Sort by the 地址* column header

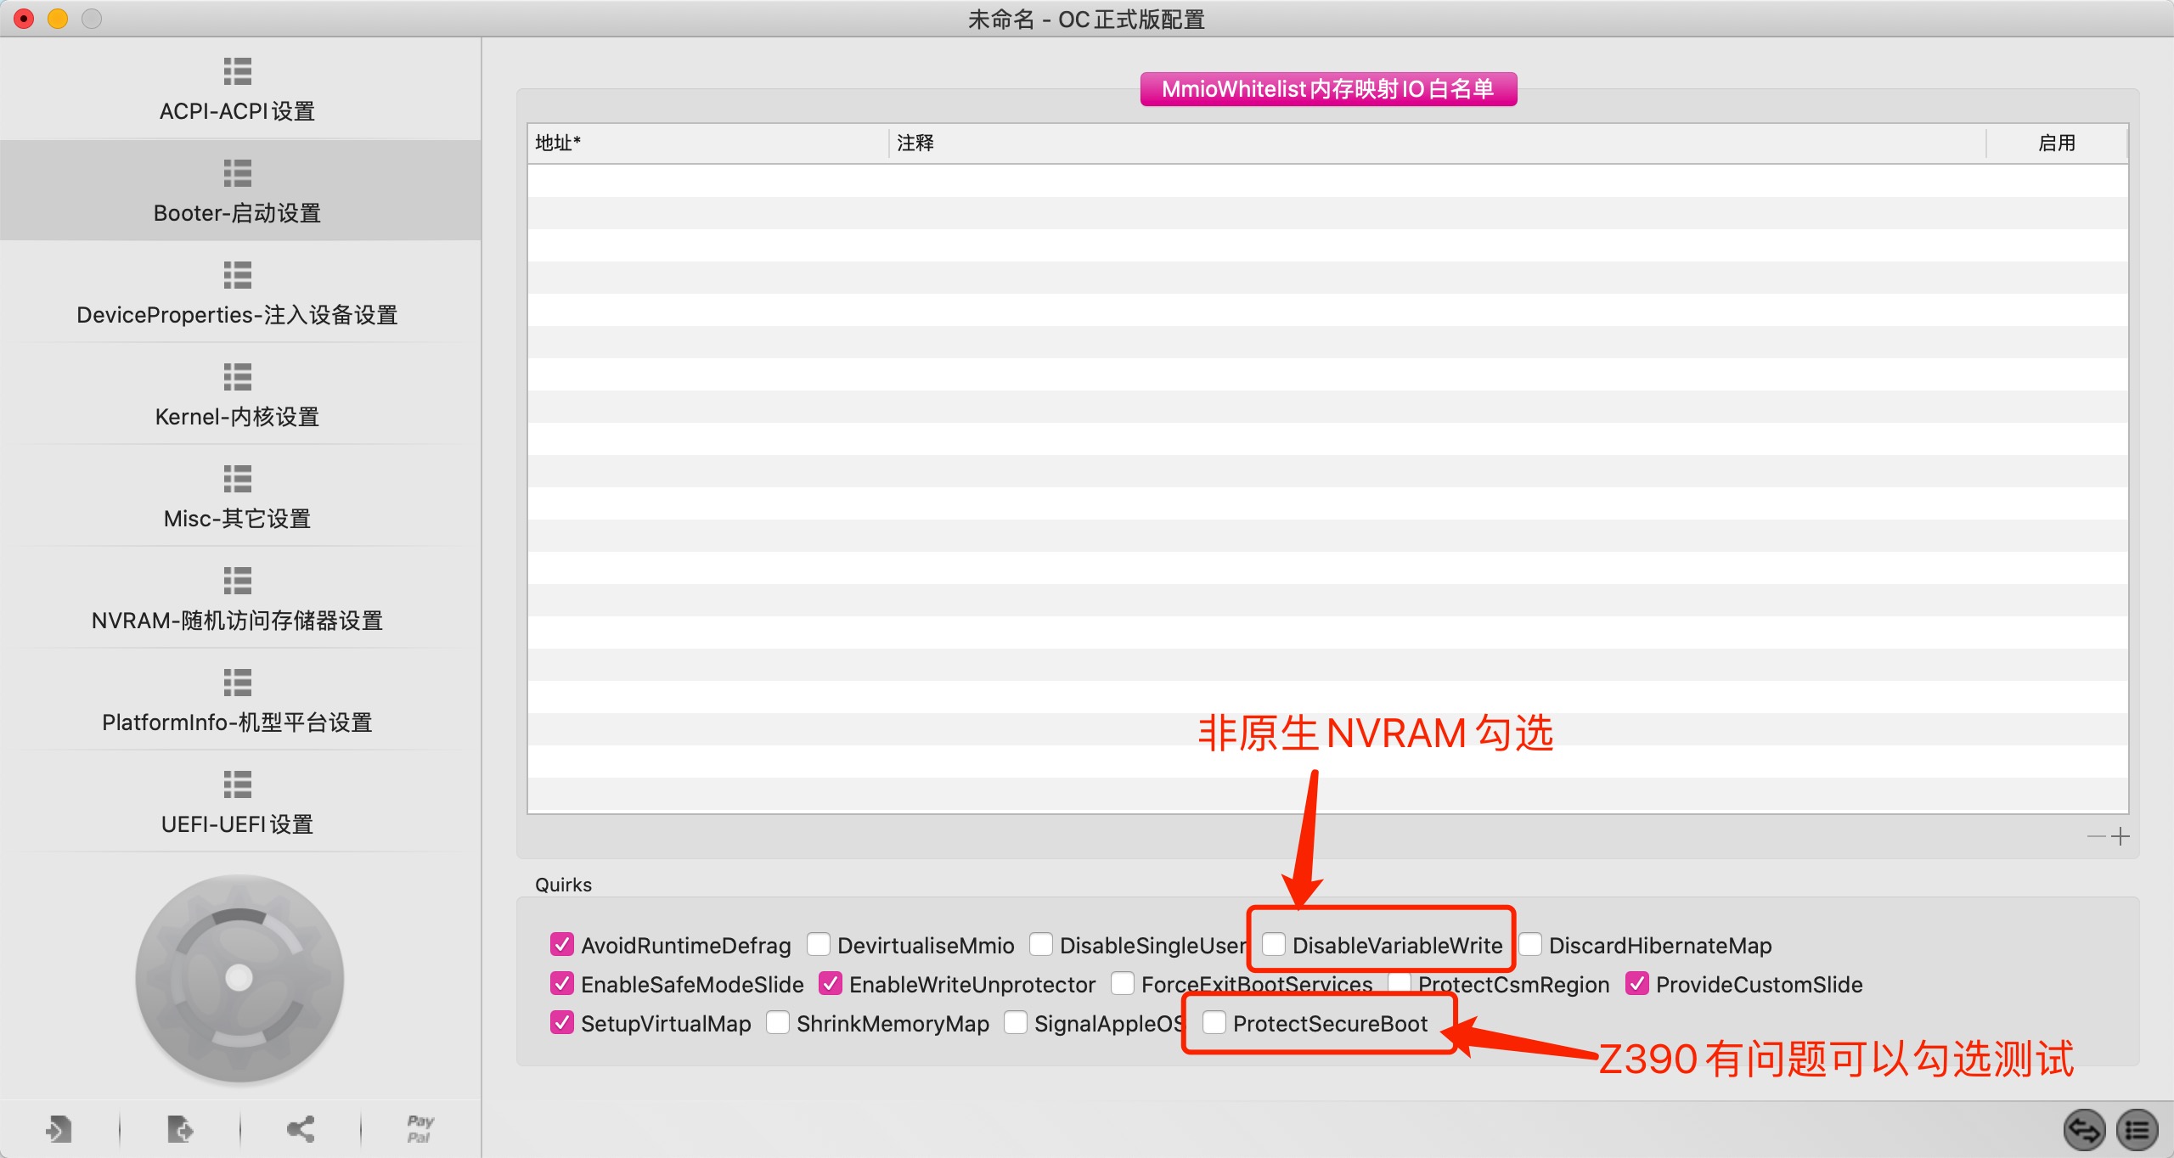(708, 143)
